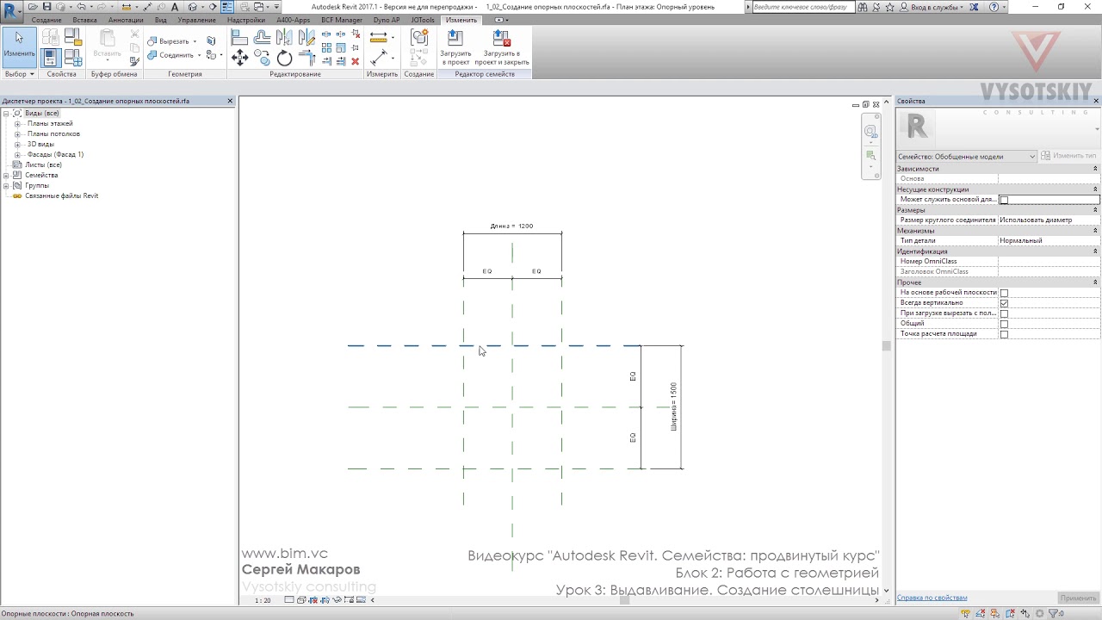Toggle 'Общий' checkbox
Viewport: 1102px width, 620px height.
point(1004,324)
